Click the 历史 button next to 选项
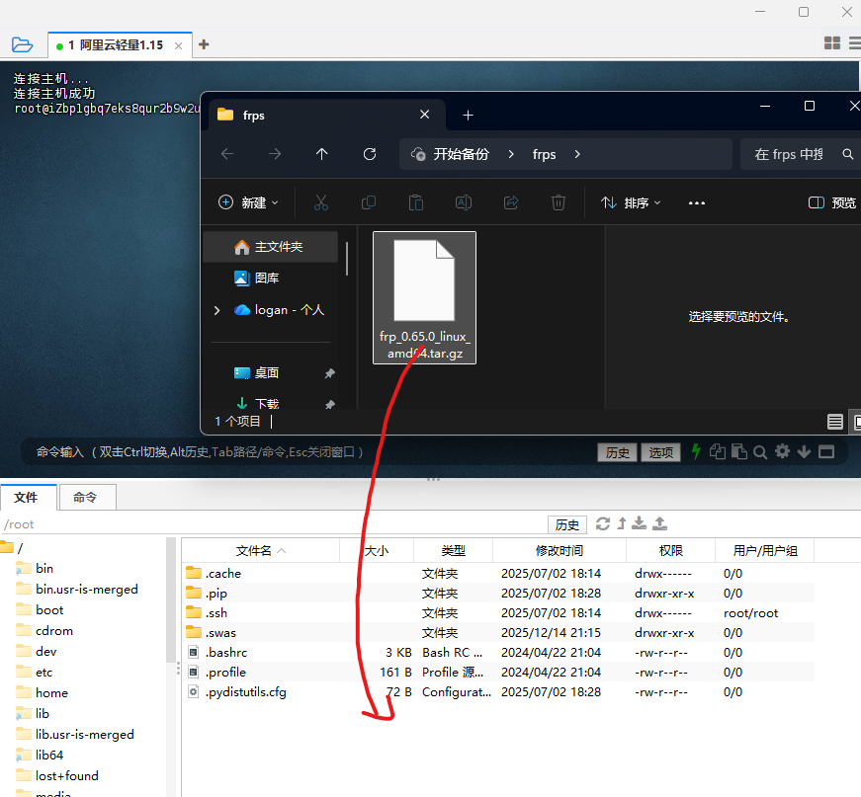The image size is (861, 797). pyautogui.click(x=618, y=452)
